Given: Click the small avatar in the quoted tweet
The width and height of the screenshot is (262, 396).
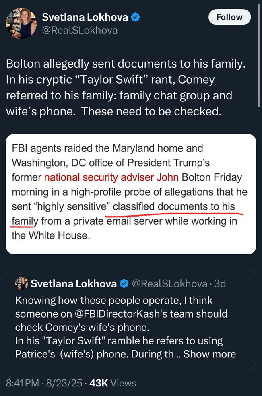Looking at the screenshot, I should 21,284.
